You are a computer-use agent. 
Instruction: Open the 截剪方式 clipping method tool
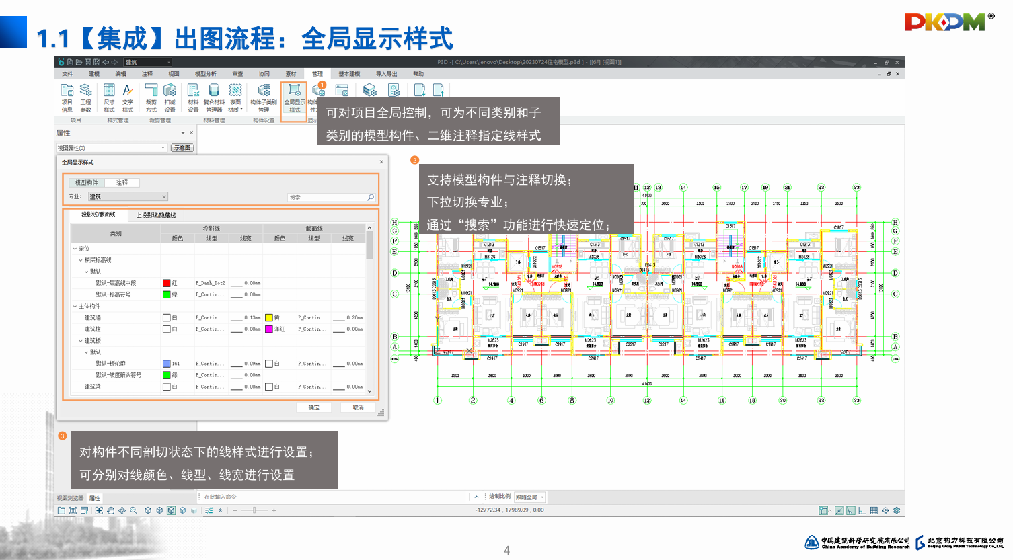151,98
